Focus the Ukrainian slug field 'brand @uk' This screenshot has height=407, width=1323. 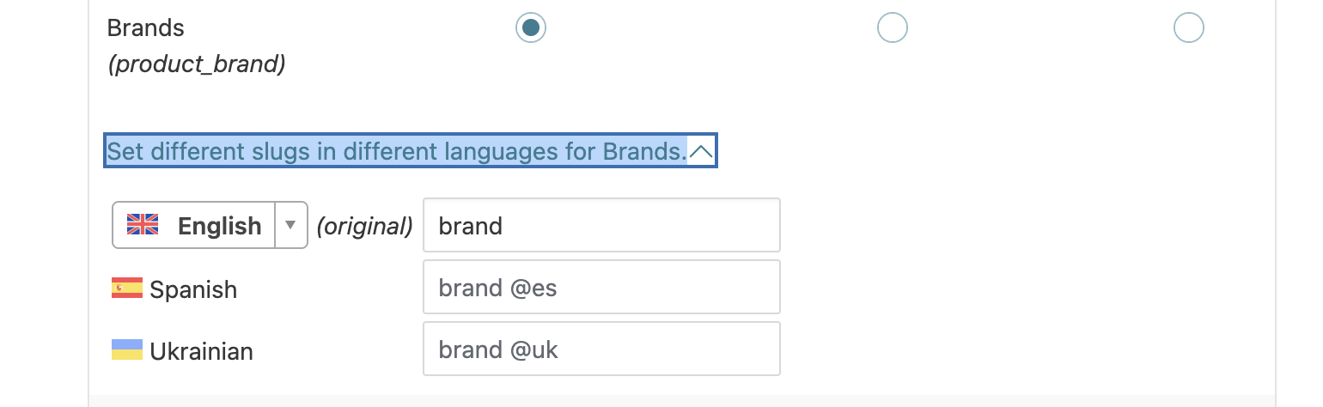point(601,349)
